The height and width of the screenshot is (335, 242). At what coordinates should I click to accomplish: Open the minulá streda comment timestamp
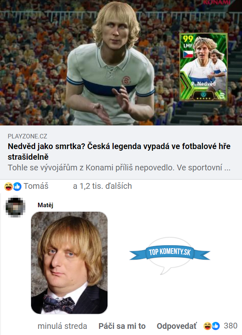click(x=62, y=326)
